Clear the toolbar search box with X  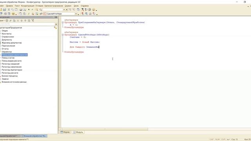[67, 10]
